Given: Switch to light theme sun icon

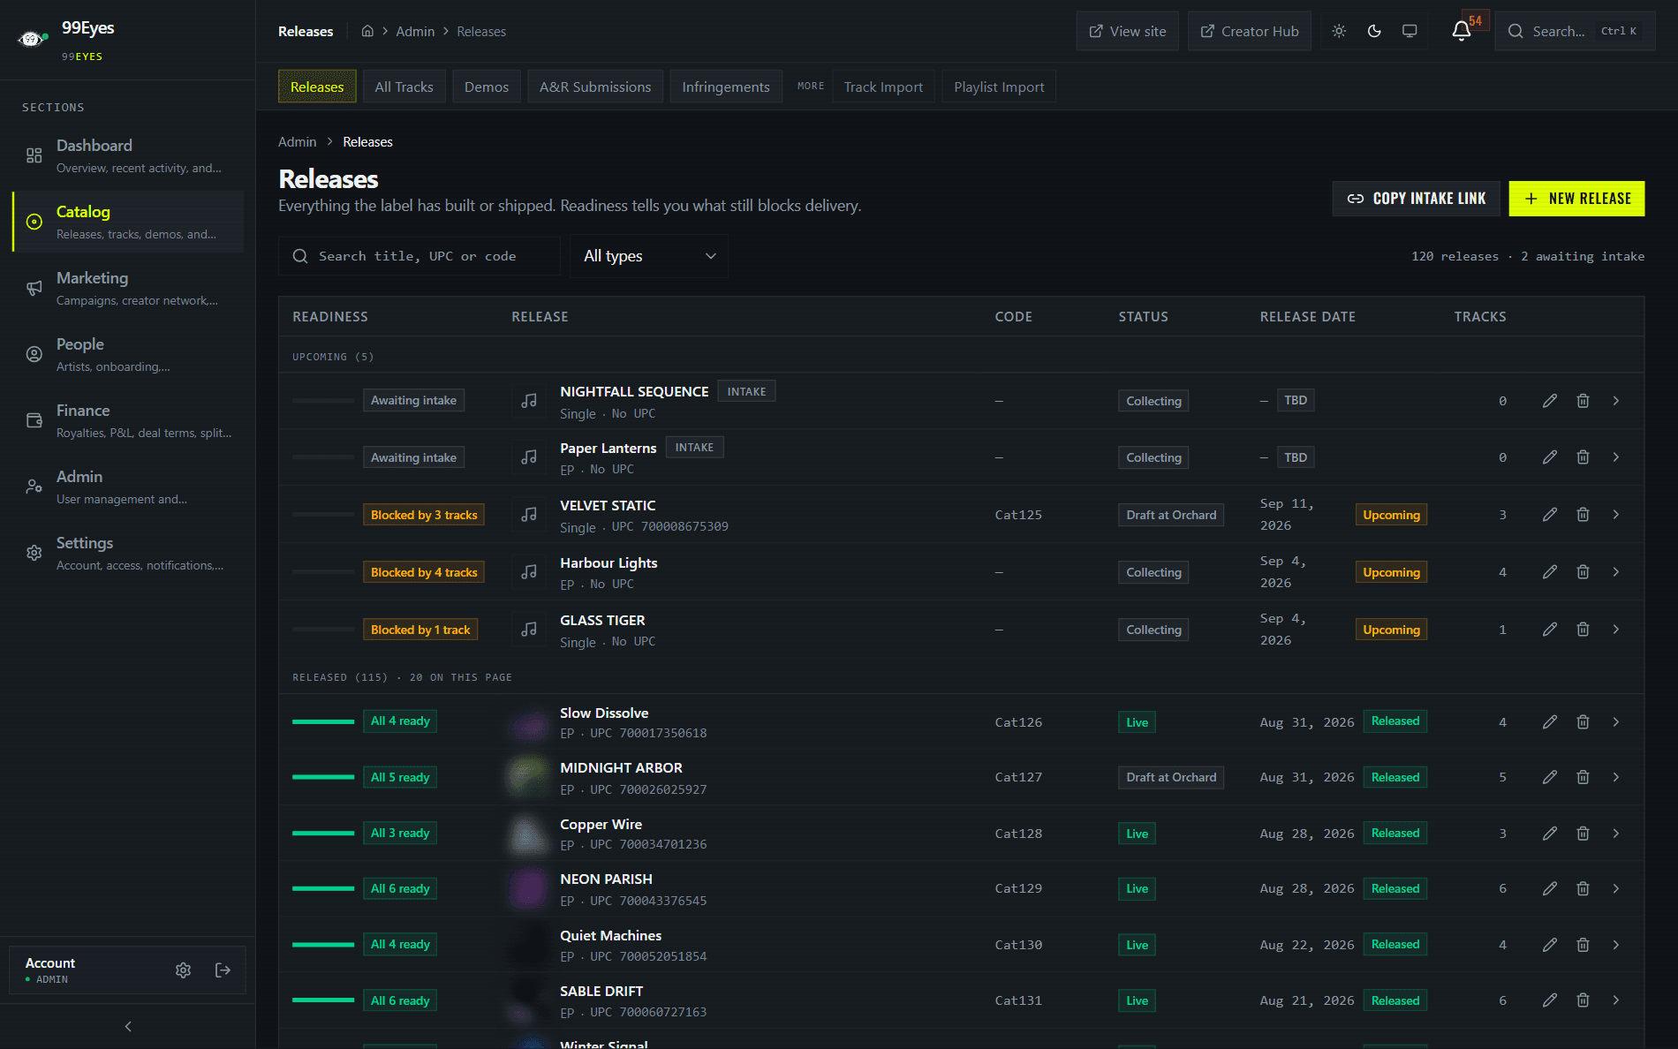Looking at the screenshot, I should pos(1339,31).
